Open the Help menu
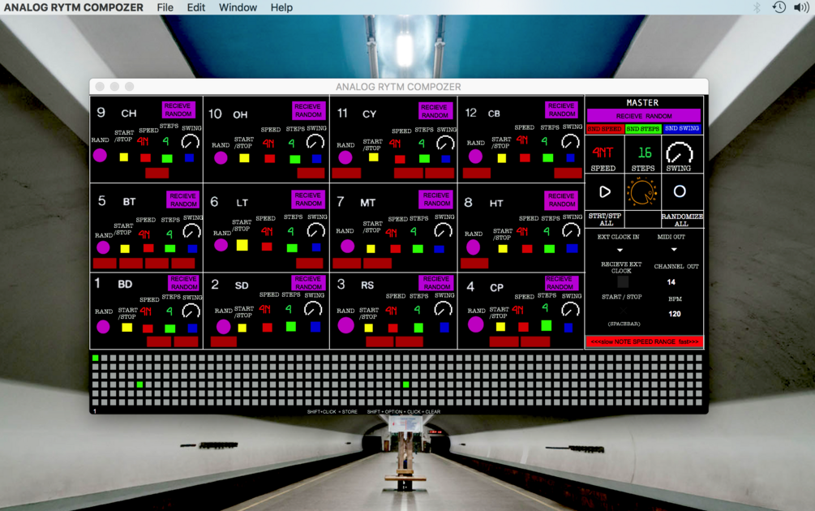Screen dimensions: 815x511 point(281,7)
